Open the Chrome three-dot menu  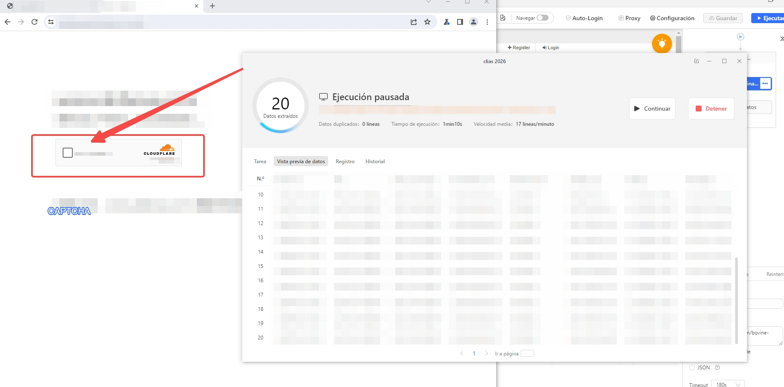(x=487, y=22)
